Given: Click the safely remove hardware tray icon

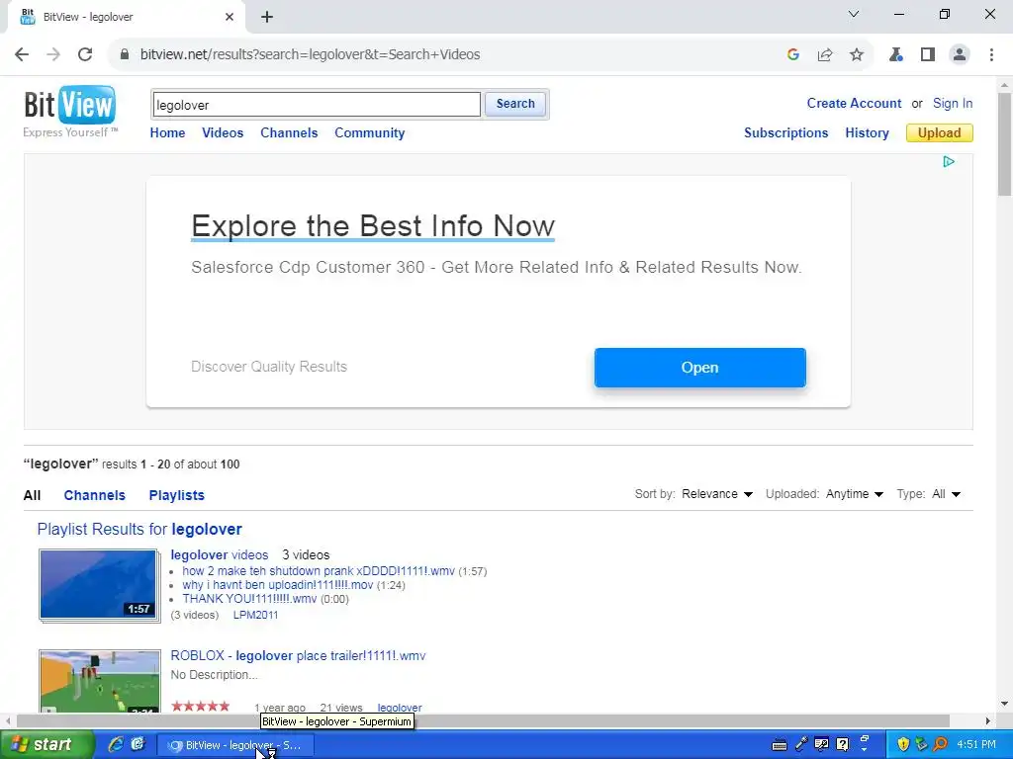Looking at the screenshot, I should tap(922, 744).
